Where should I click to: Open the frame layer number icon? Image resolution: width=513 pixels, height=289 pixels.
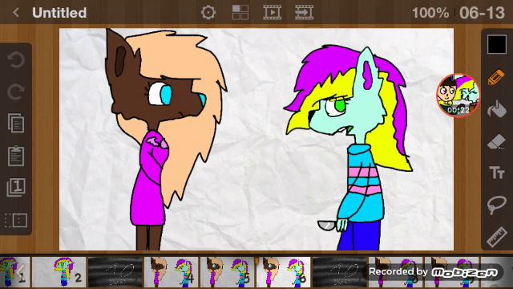[16, 187]
